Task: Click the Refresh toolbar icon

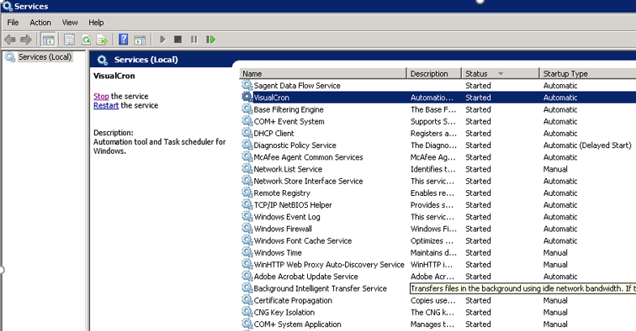Action: (86, 39)
